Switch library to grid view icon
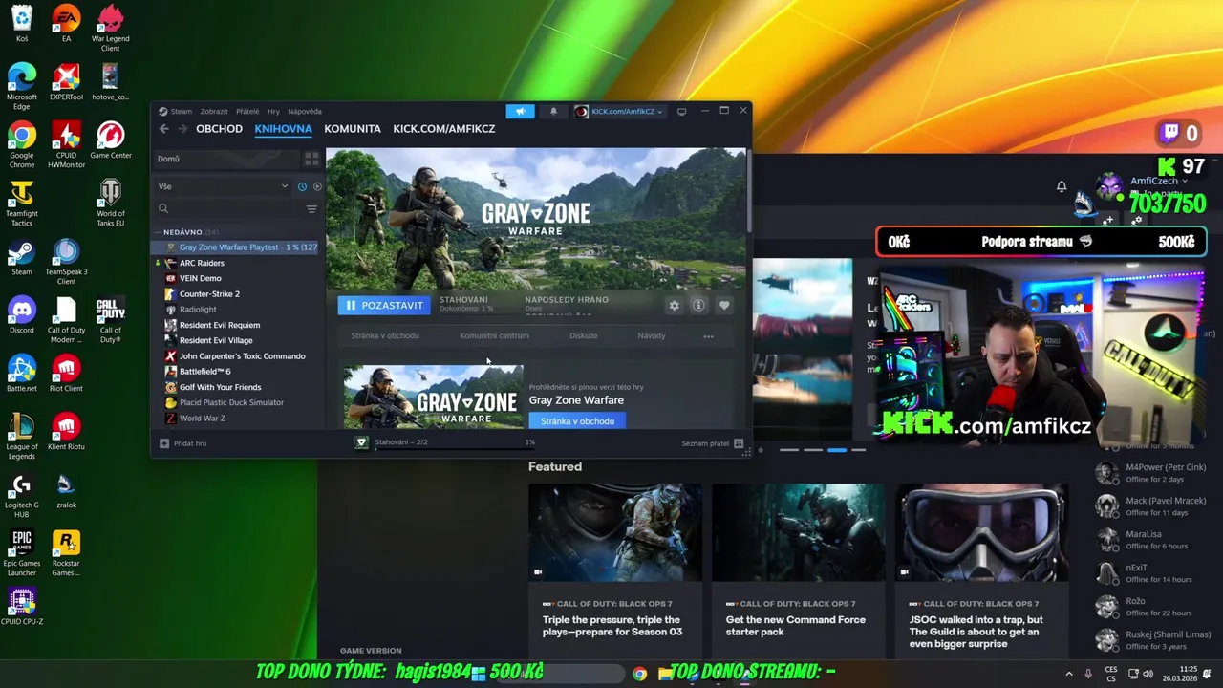This screenshot has height=688, width=1223. pyautogui.click(x=311, y=159)
